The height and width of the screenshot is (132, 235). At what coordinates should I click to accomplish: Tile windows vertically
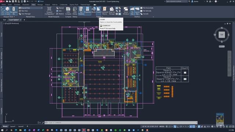coord(146,11)
